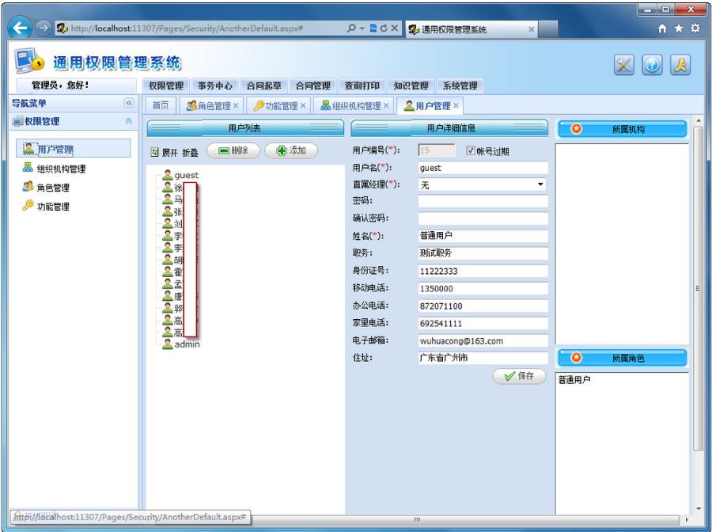Click the refresh icon beside 展开
The width and height of the screenshot is (712, 532).
[x=154, y=152]
